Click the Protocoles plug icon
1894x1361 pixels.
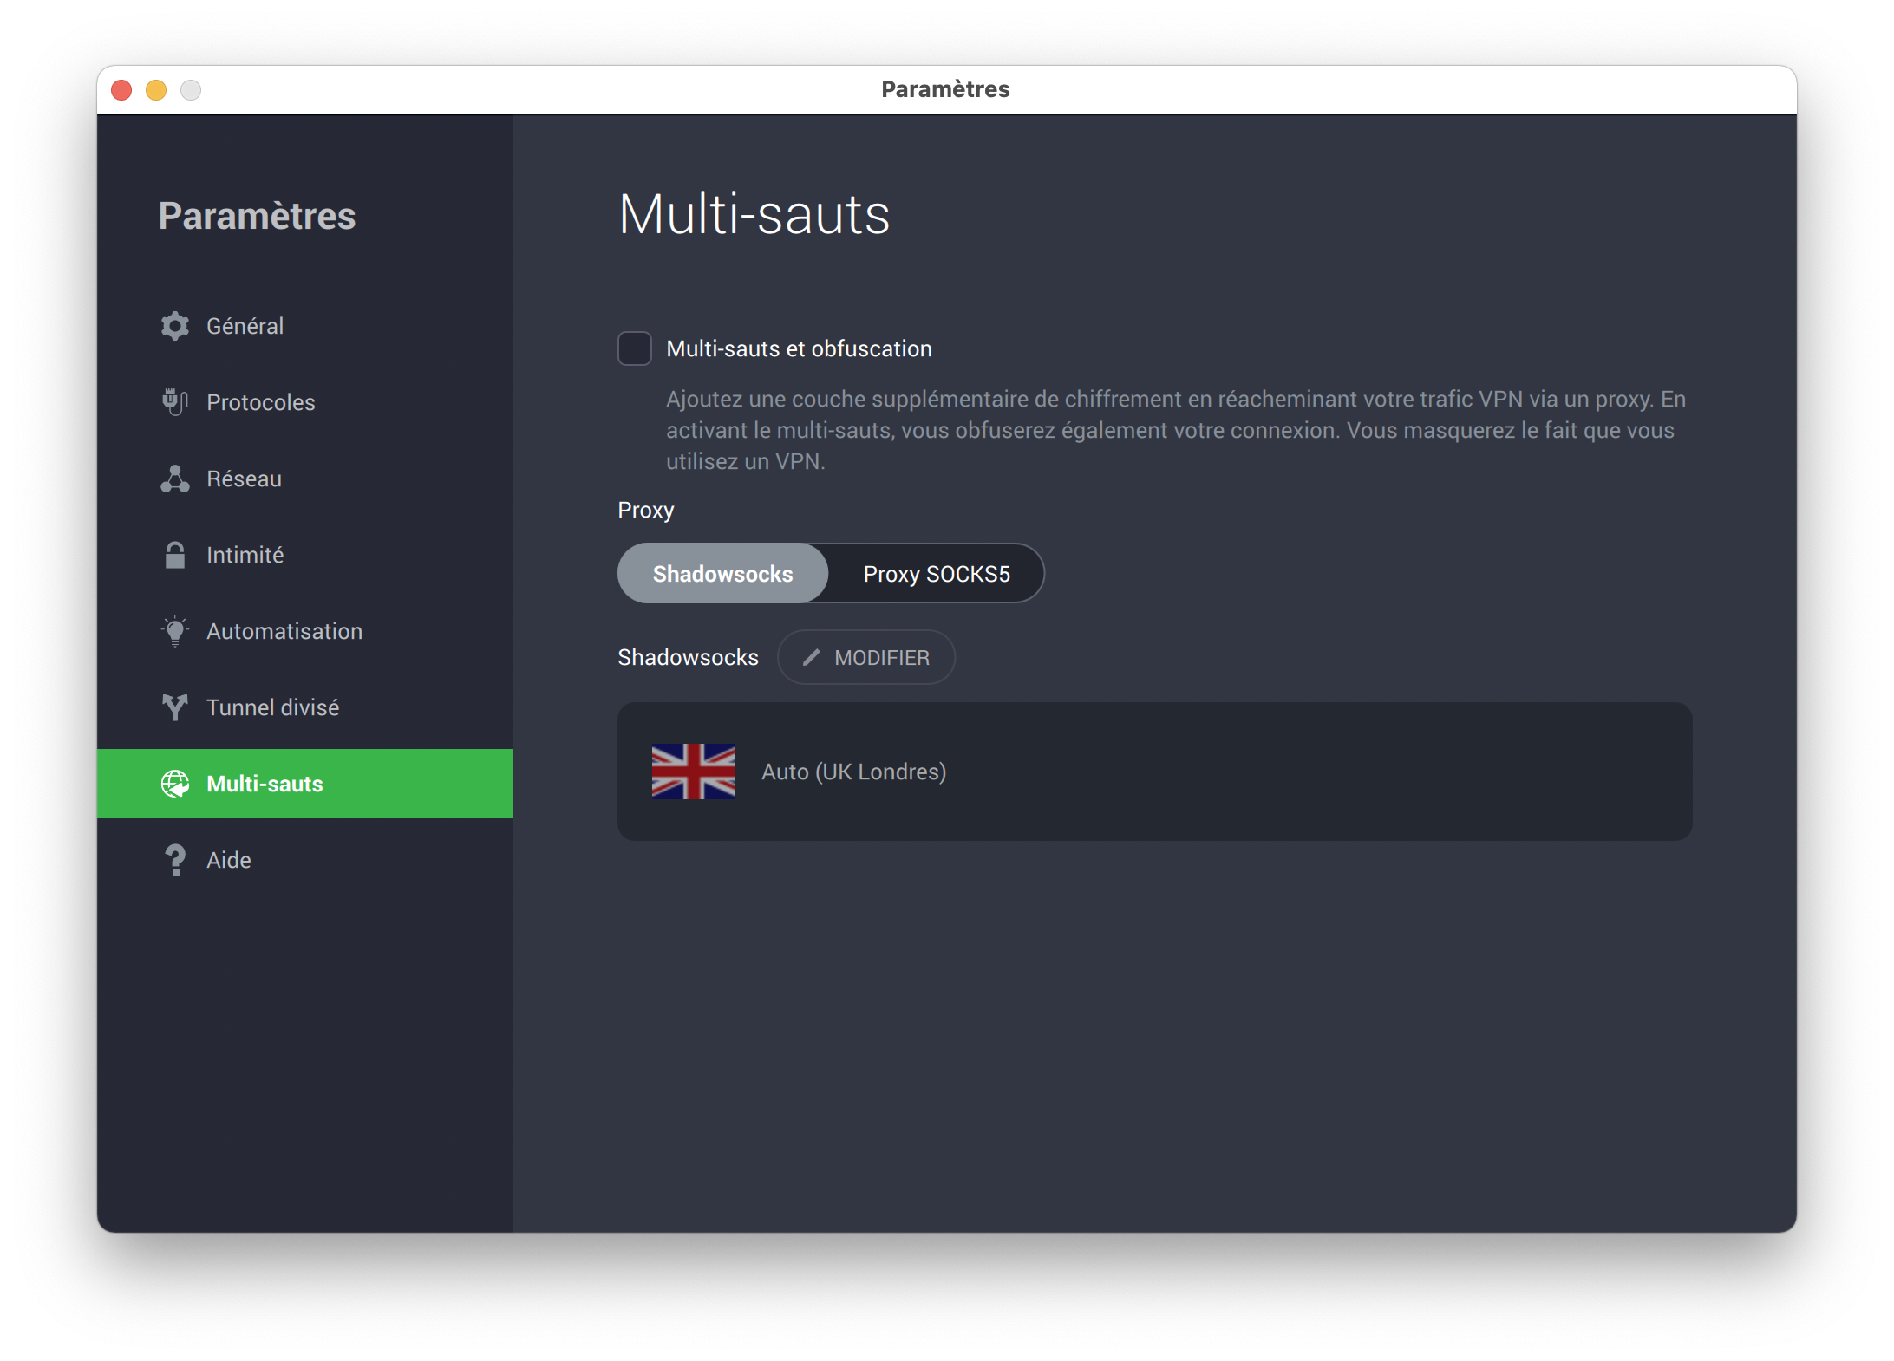tap(175, 402)
